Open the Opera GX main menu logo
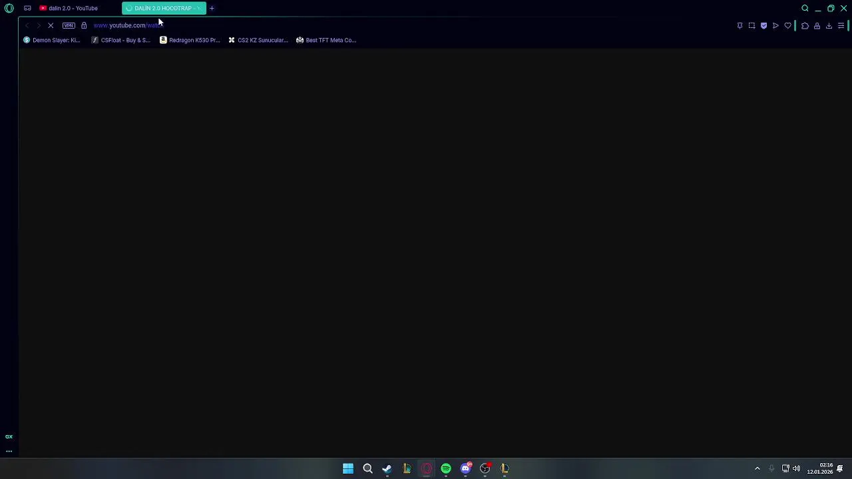 pyautogui.click(x=9, y=8)
